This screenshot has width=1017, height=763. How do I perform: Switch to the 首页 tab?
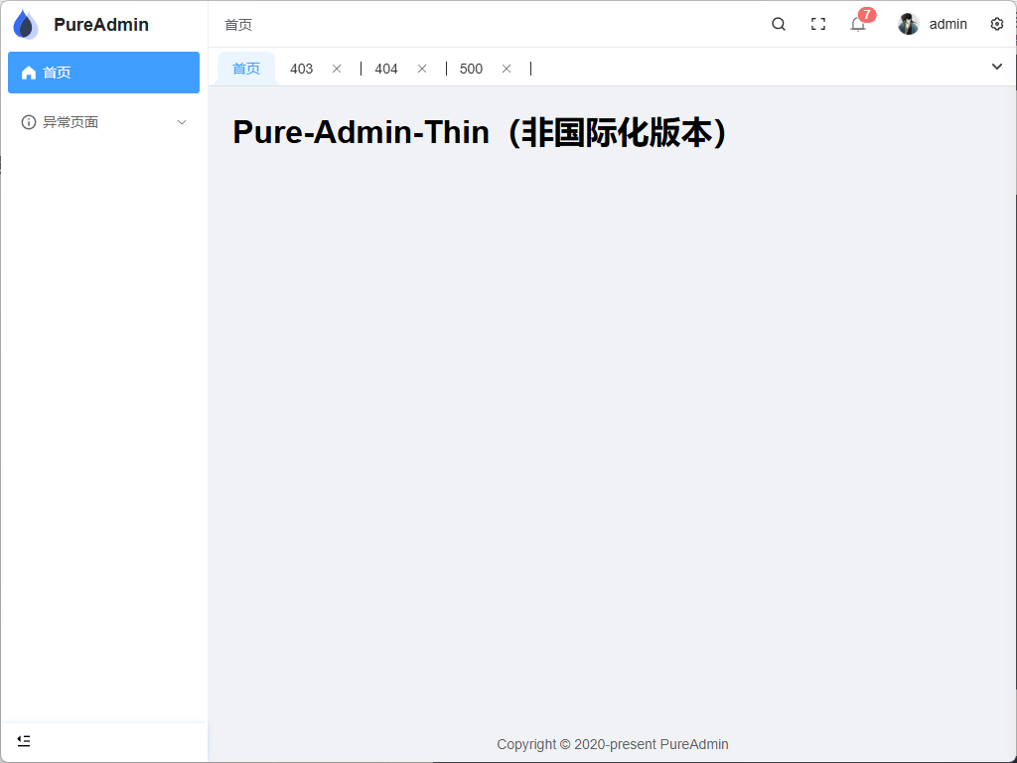pos(246,69)
